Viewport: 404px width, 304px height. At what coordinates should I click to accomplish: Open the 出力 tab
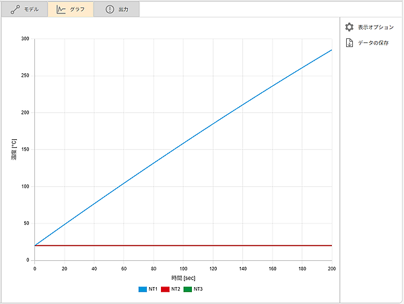click(123, 9)
